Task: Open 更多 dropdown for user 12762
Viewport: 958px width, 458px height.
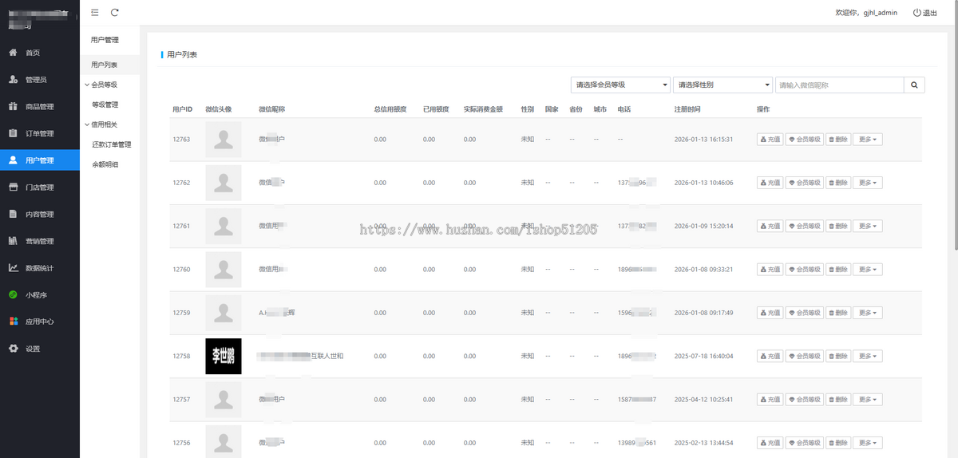Action: [x=868, y=183]
